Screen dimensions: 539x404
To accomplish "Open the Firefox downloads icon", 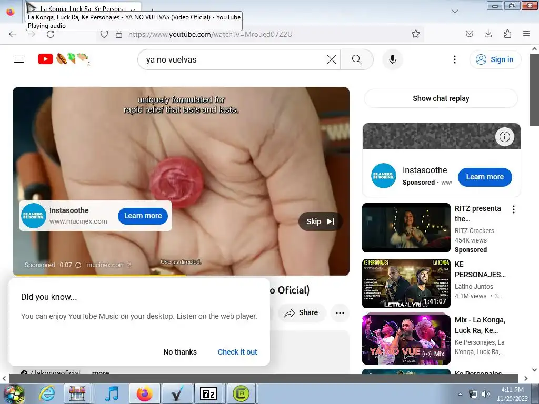I will pos(488,34).
